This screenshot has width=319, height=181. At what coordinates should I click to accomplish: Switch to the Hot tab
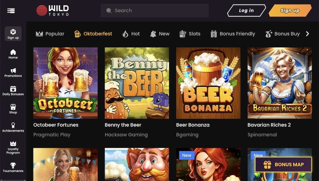(131, 34)
